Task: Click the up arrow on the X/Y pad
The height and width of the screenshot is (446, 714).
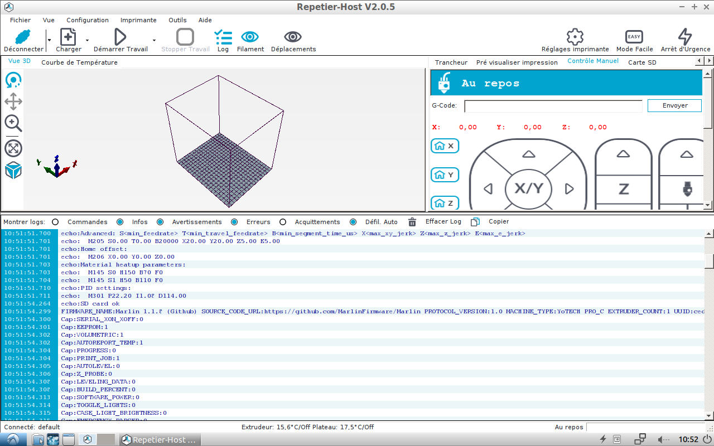Action: 528,154
